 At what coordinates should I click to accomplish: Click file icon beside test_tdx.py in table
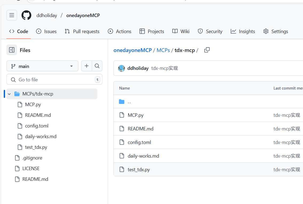point(122,169)
